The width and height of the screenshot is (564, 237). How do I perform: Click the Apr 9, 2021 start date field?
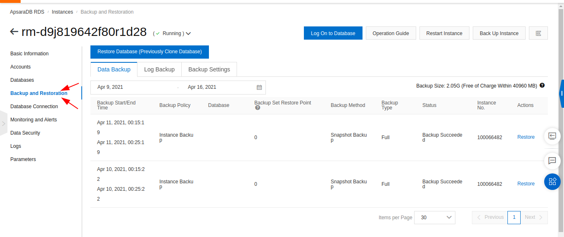(x=110, y=87)
